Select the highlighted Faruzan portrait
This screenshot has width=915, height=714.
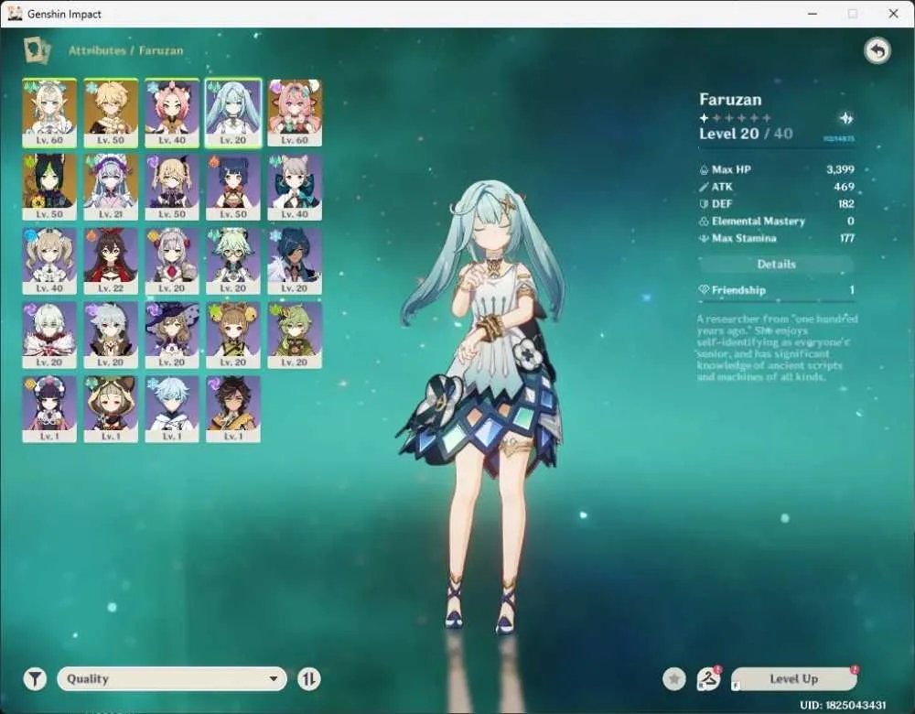(233, 114)
